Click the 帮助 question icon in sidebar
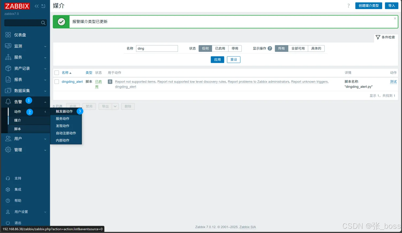 [8, 201]
